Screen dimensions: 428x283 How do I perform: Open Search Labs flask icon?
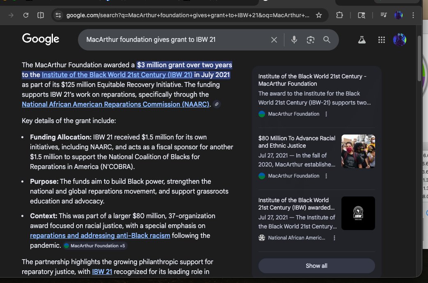[x=362, y=40]
